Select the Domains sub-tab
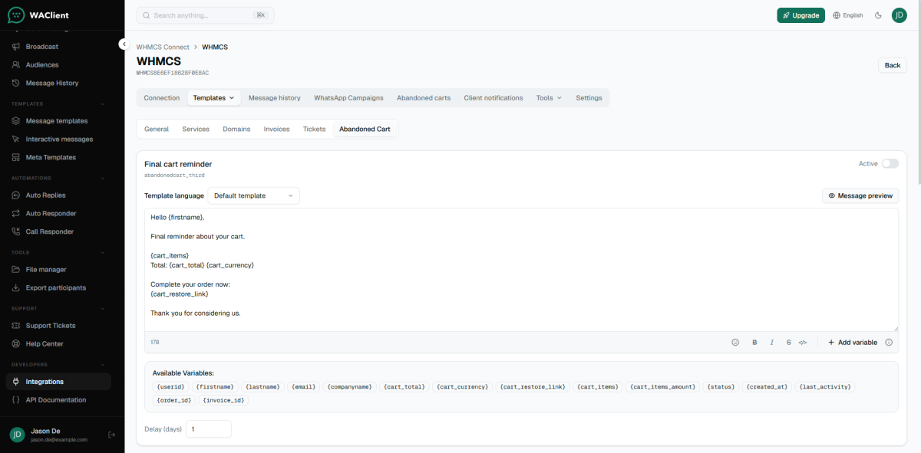The image size is (921, 453). pos(236,129)
